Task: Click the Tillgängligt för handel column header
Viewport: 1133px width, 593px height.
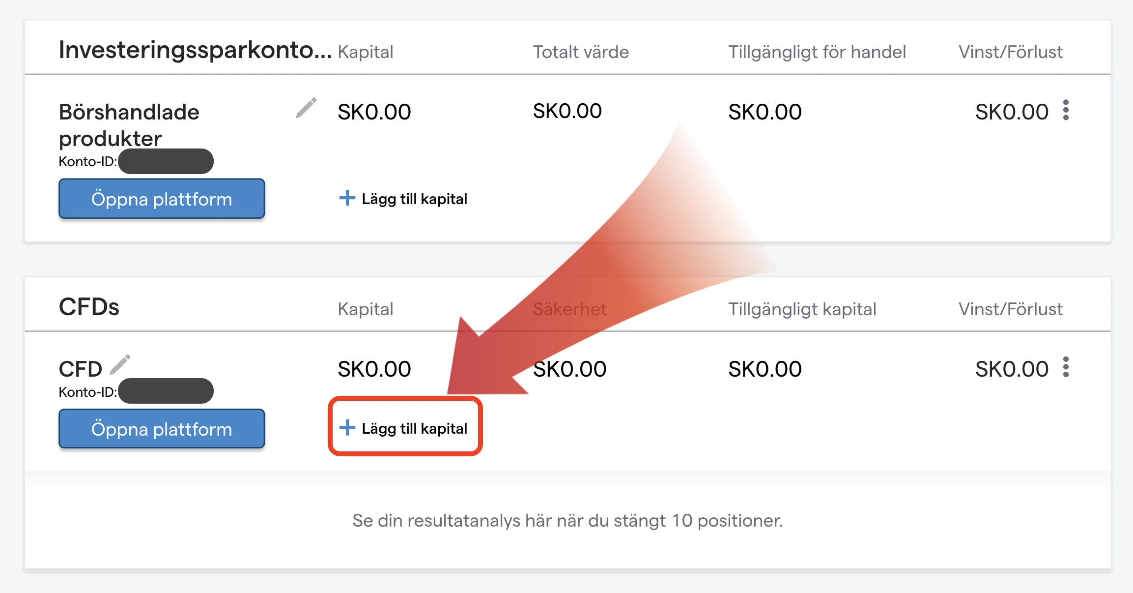Action: pyautogui.click(x=817, y=52)
